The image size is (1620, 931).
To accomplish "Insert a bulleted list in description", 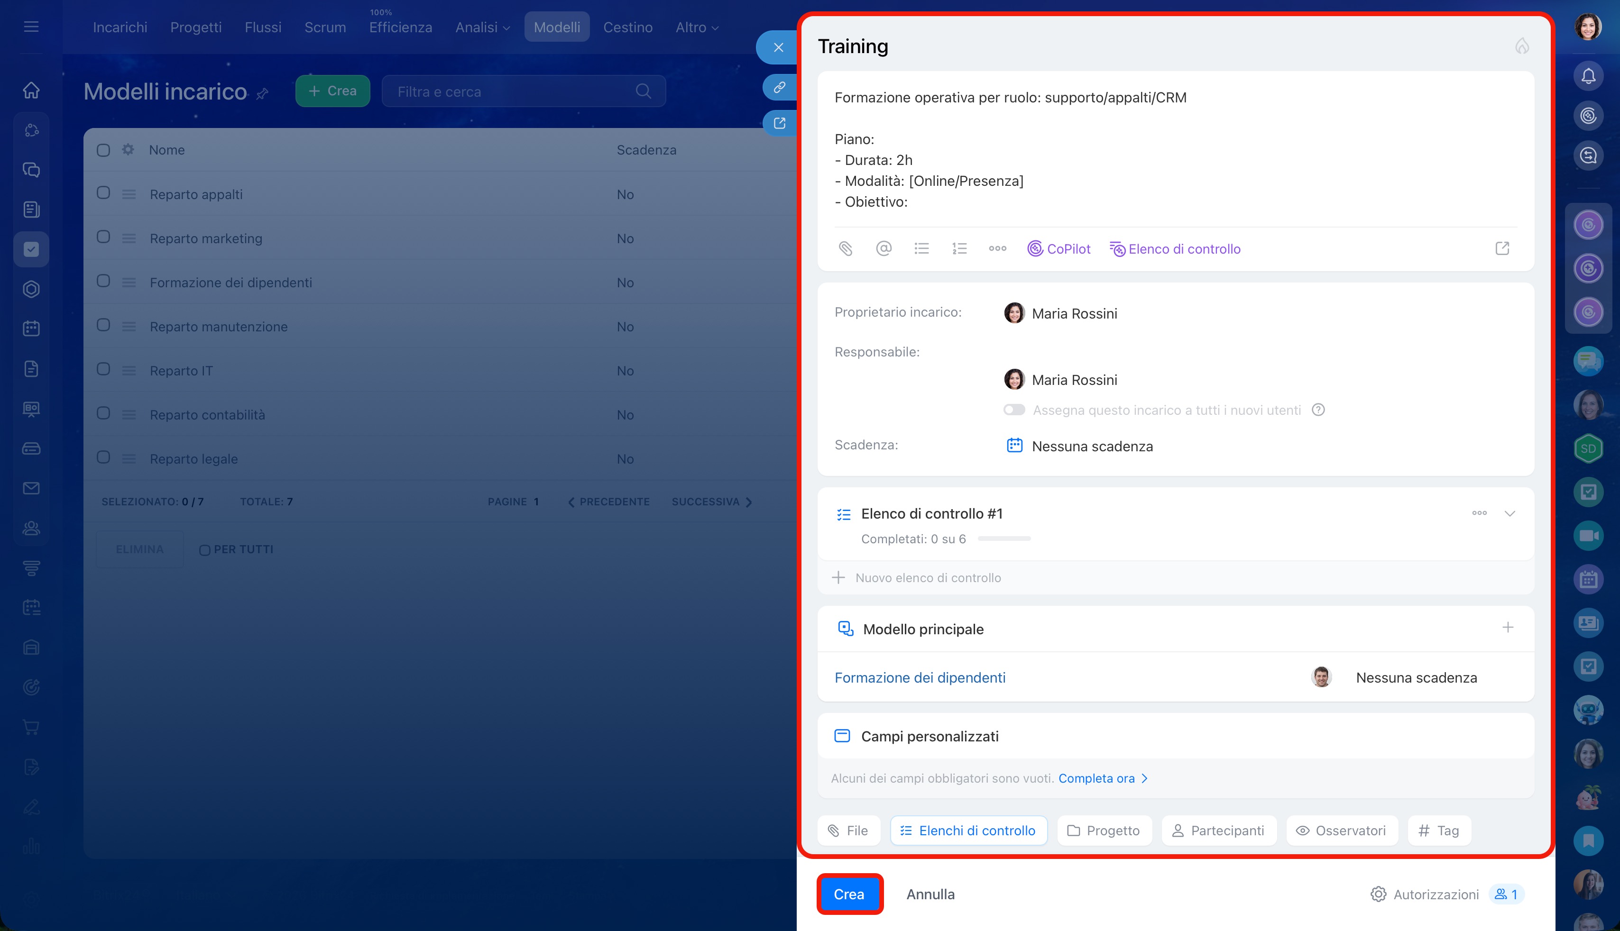I will pos(921,249).
